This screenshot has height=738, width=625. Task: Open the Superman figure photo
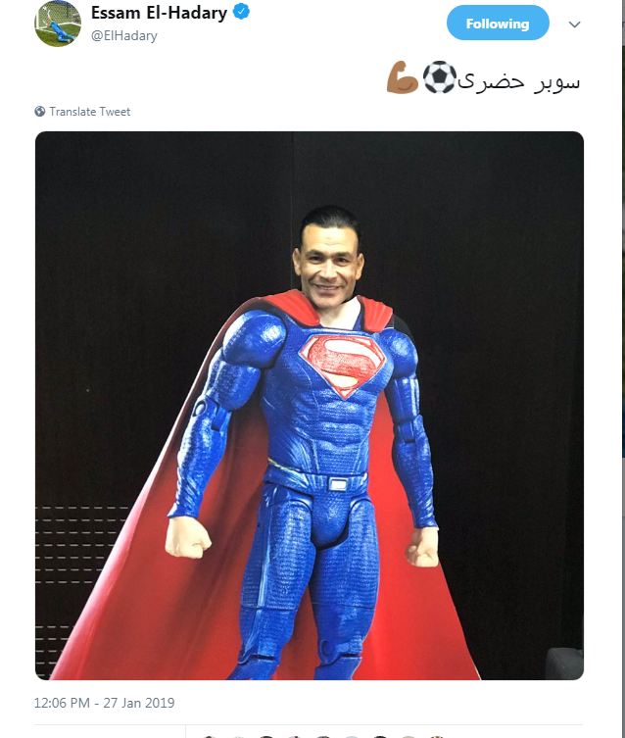pos(310,406)
